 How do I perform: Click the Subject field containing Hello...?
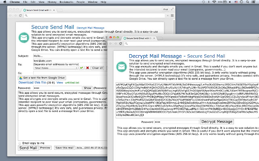click(x=70, y=56)
